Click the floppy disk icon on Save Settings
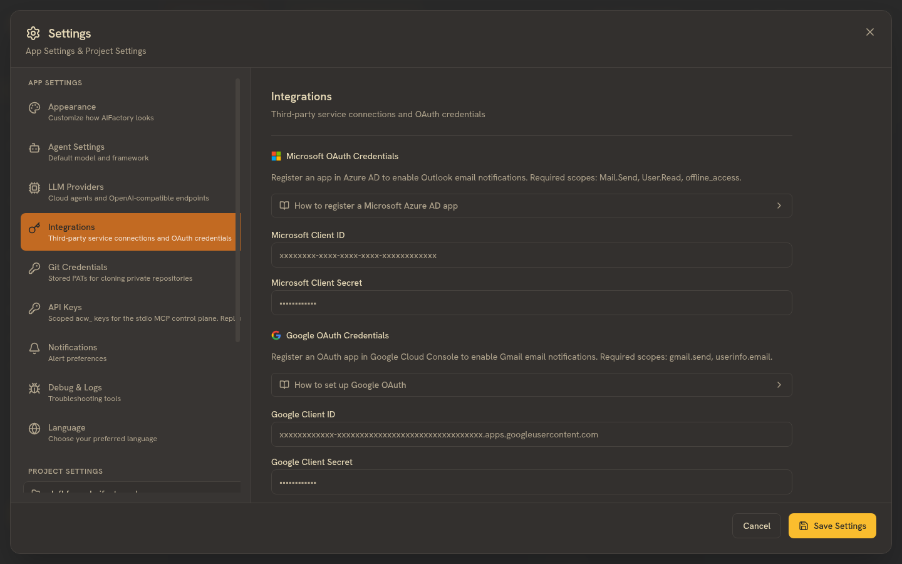 804,526
